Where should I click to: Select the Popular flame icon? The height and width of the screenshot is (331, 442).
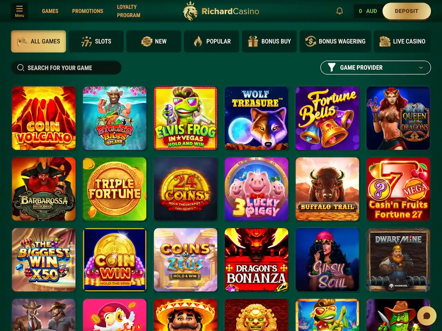(198, 41)
